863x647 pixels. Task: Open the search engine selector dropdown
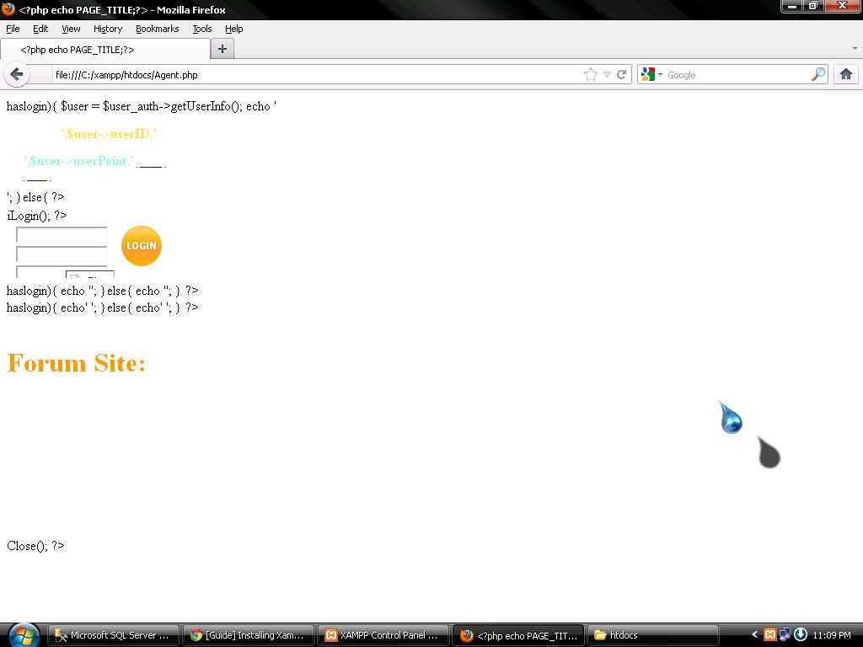[x=651, y=74]
